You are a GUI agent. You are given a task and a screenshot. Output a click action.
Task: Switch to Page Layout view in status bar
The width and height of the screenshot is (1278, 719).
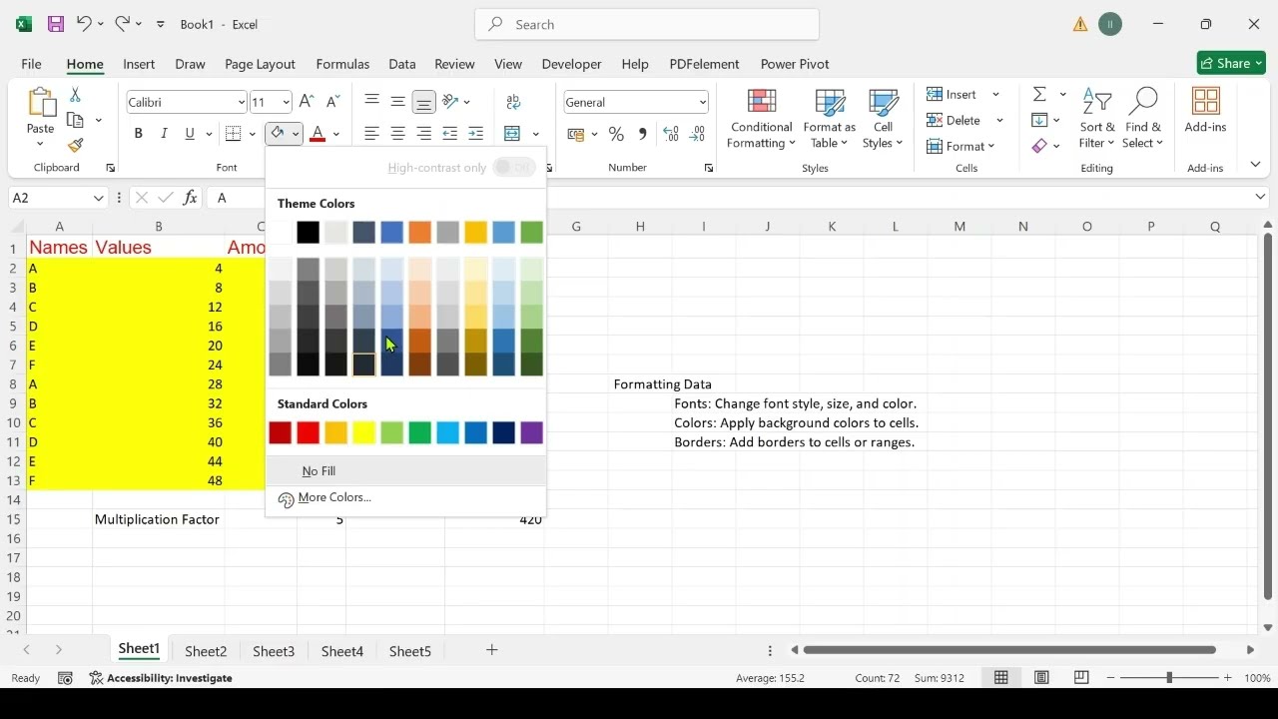pyautogui.click(x=1041, y=678)
